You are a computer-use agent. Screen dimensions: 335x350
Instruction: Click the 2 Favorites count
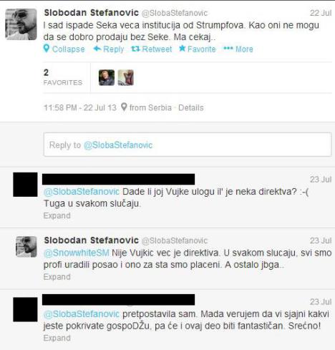coord(63,77)
